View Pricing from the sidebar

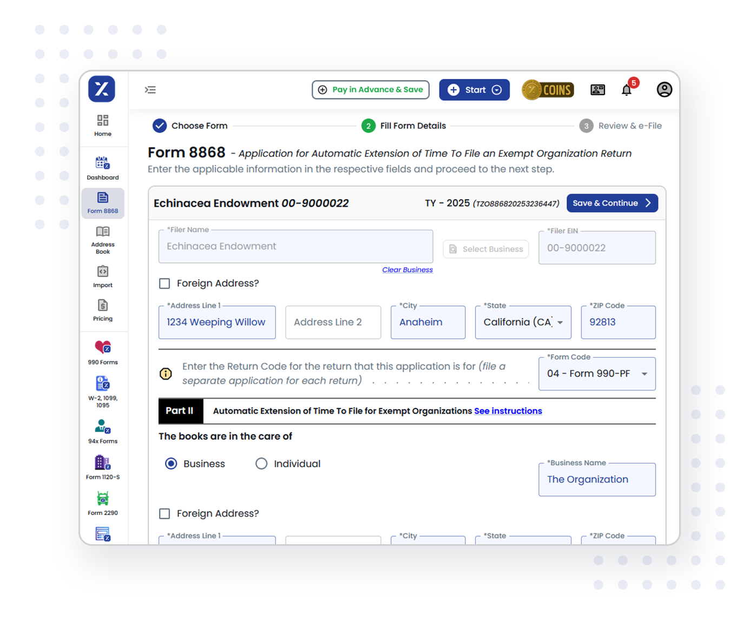point(102,309)
